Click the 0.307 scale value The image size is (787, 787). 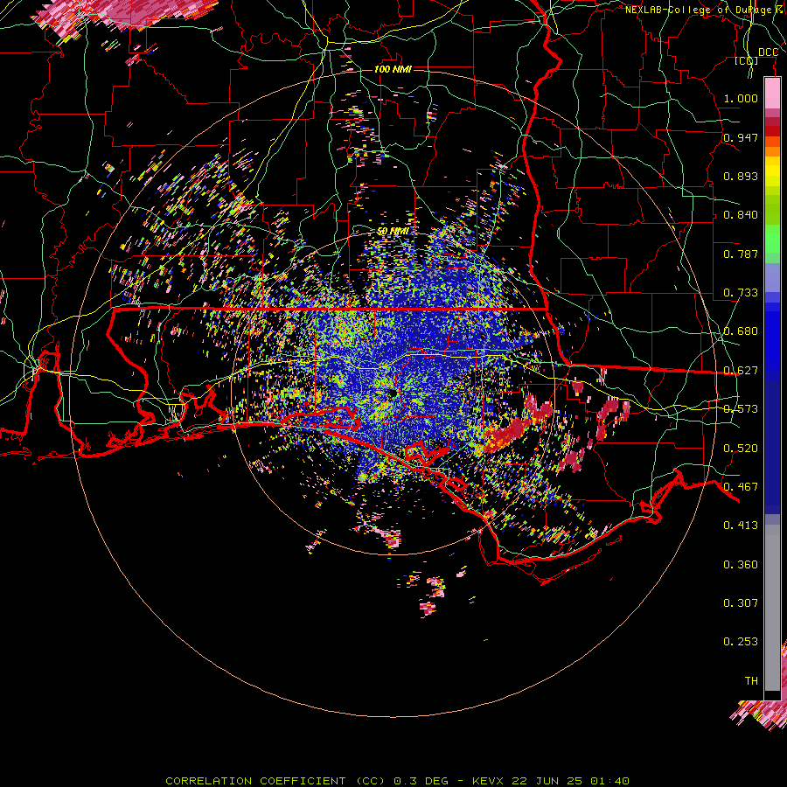[x=741, y=602]
